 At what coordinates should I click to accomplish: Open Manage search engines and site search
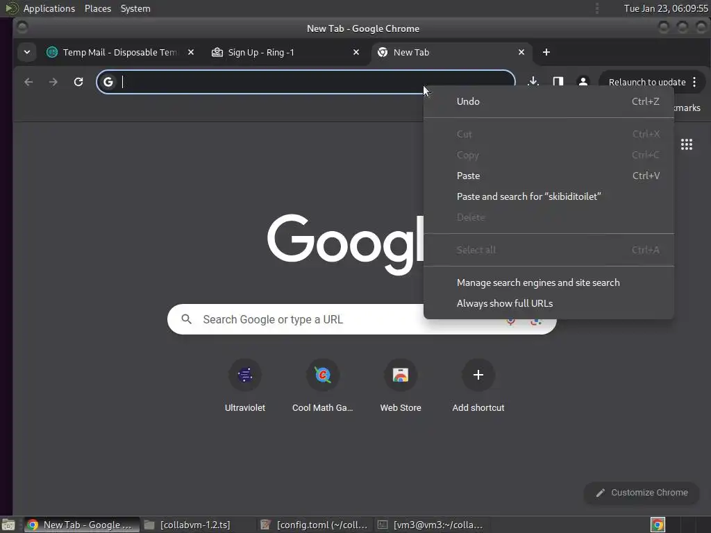point(549,283)
